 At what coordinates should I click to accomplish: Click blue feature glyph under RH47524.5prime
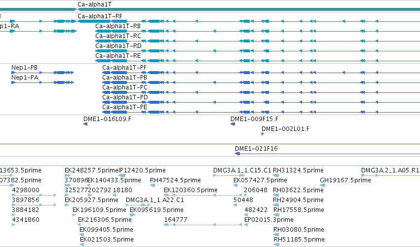point(153,185)
